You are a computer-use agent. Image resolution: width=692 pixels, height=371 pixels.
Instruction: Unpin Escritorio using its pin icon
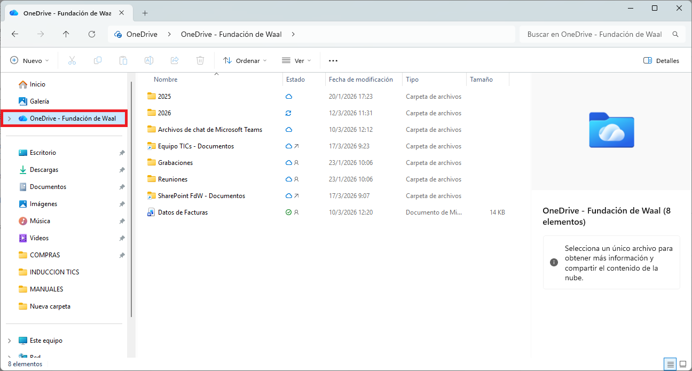coord(122,153)
